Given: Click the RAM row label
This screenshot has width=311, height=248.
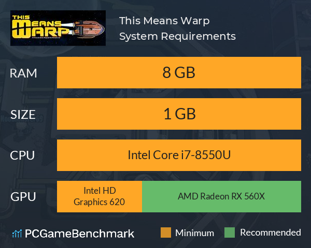Looking at the screenshot, I should point(23,73).
